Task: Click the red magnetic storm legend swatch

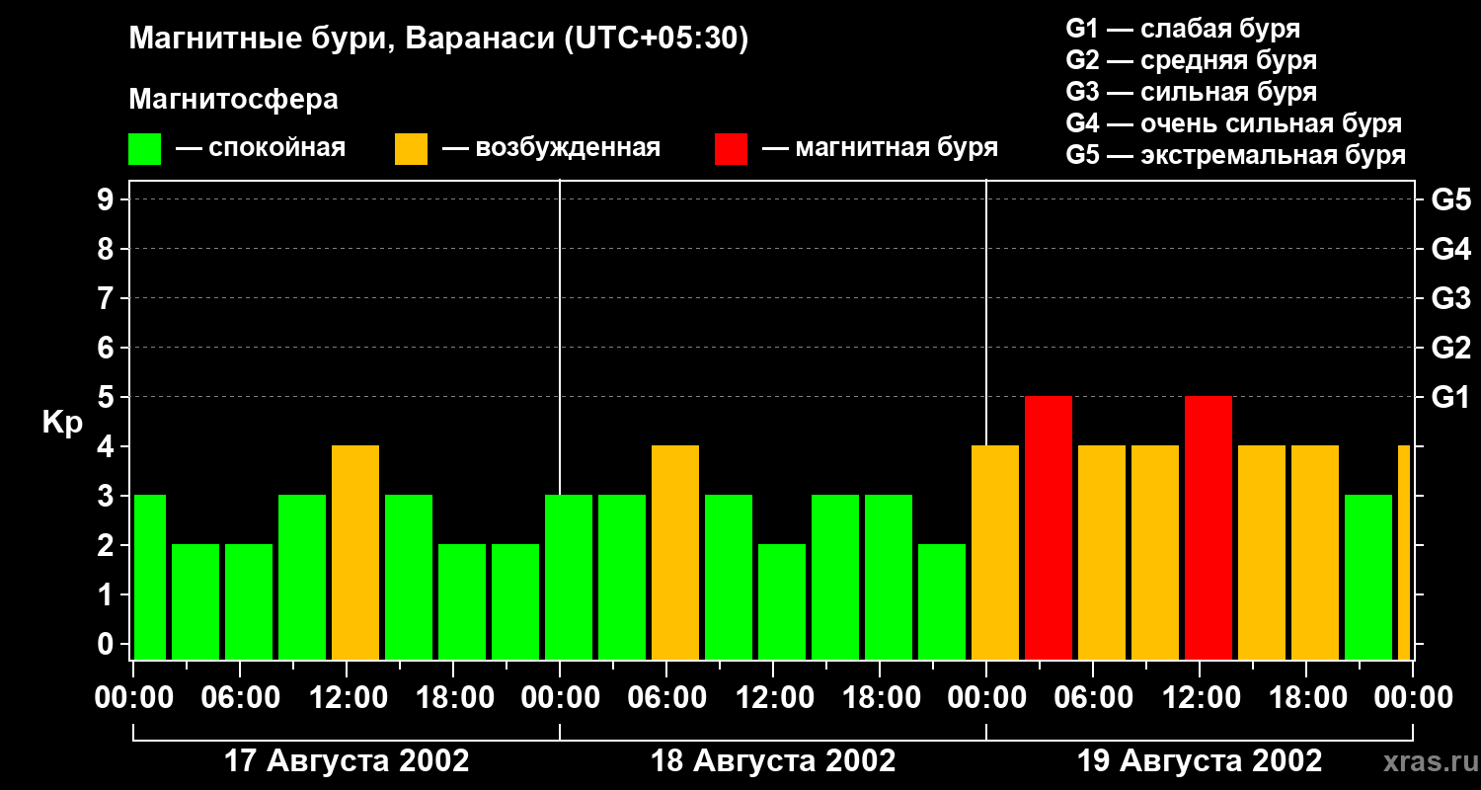Action: [731, 149]
